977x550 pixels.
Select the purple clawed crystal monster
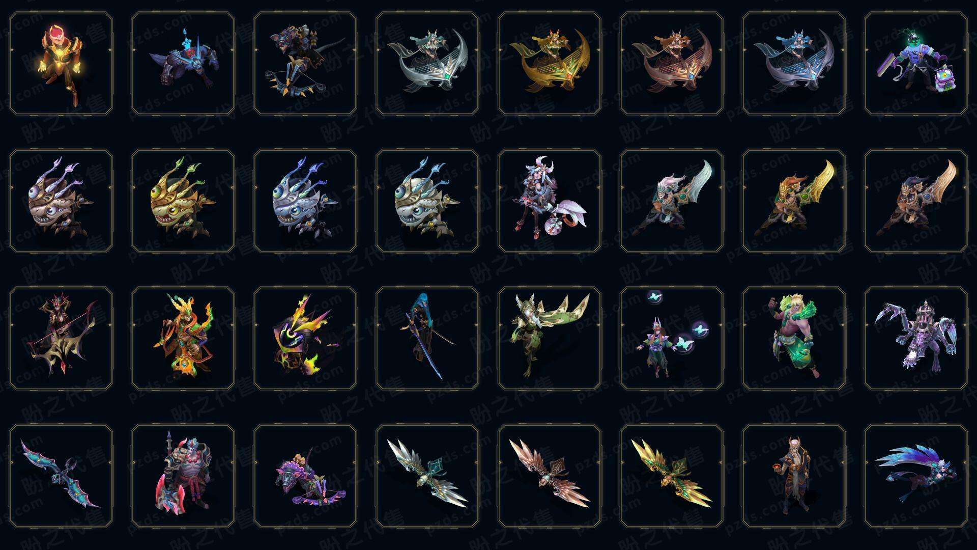click(916, 338)
